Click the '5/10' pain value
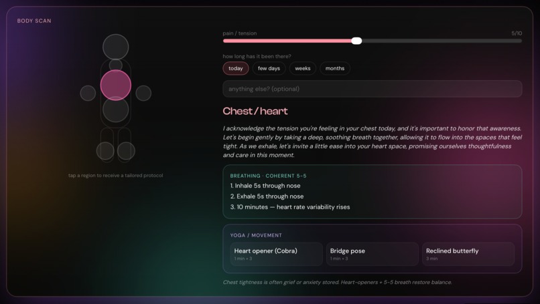540x304 pixels. (517, 33)
